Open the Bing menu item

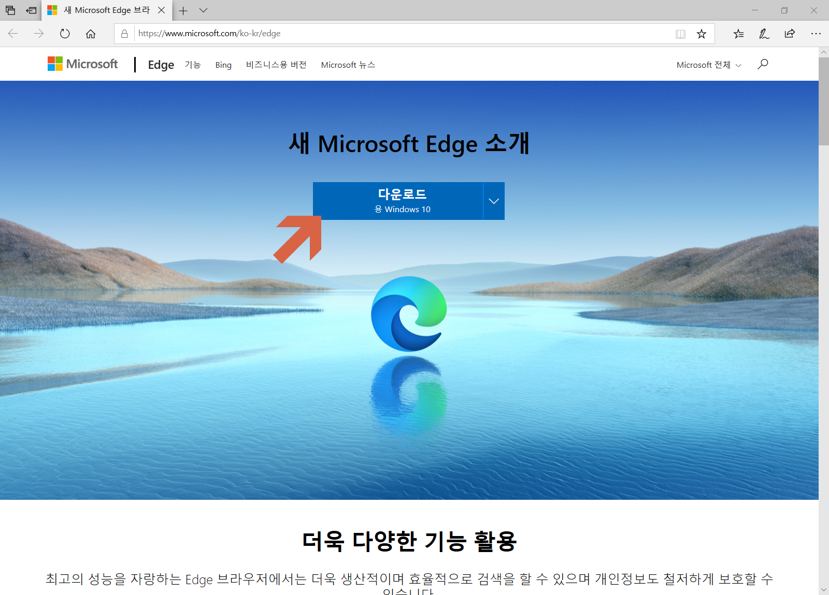click(223, 65)
